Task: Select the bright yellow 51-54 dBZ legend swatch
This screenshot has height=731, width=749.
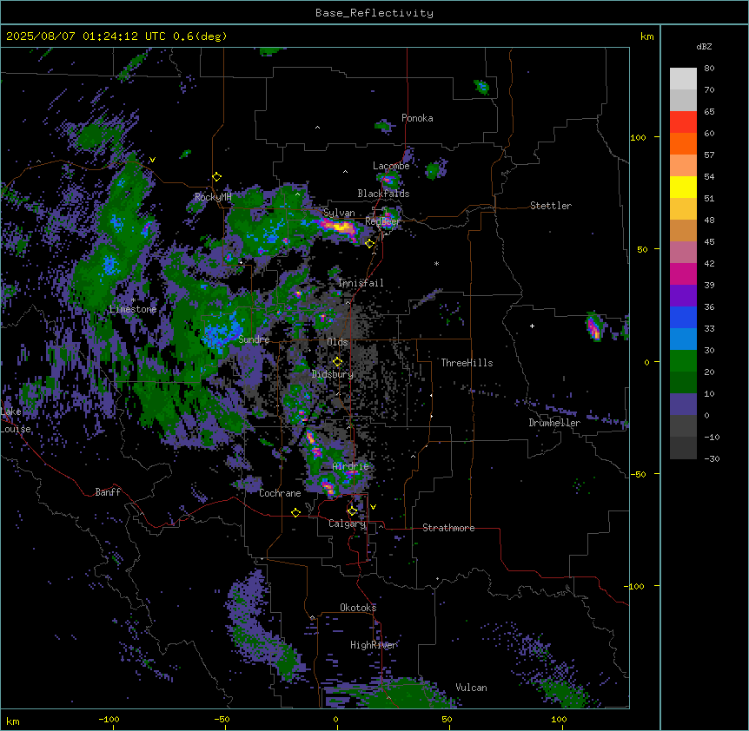Action: pos(683,187)
